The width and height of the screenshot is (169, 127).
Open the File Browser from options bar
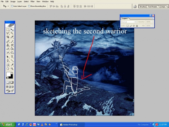coord(135,6)
